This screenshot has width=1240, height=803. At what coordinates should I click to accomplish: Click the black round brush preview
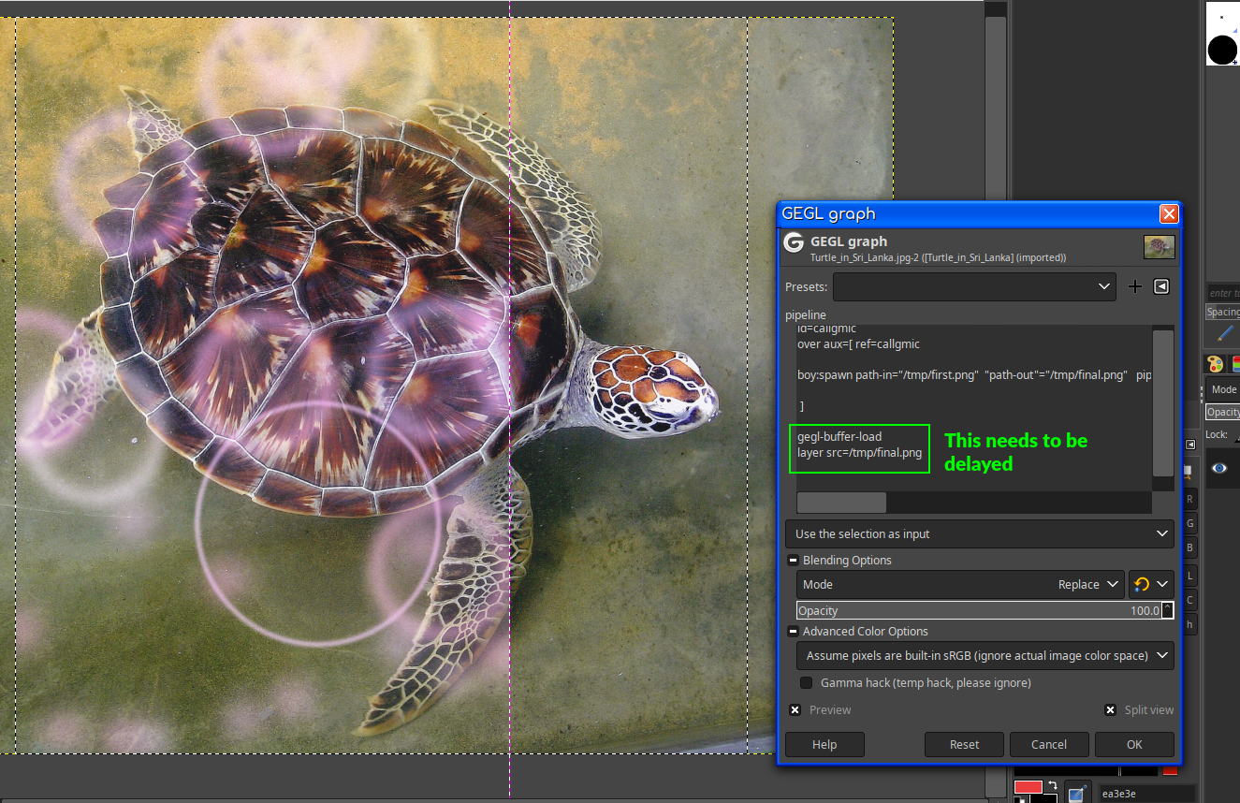(1222, 50)
